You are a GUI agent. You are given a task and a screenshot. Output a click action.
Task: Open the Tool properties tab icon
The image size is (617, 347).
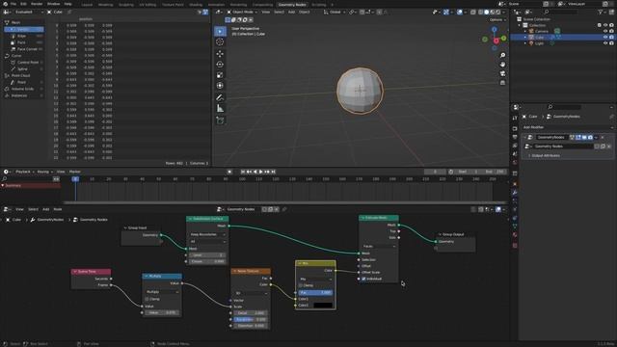click(515, 118)
